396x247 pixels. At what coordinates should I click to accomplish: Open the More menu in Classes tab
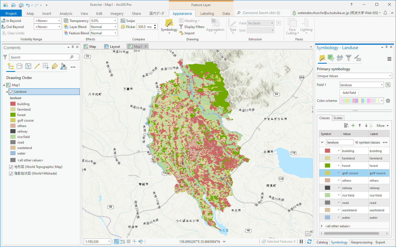point(383,125)
